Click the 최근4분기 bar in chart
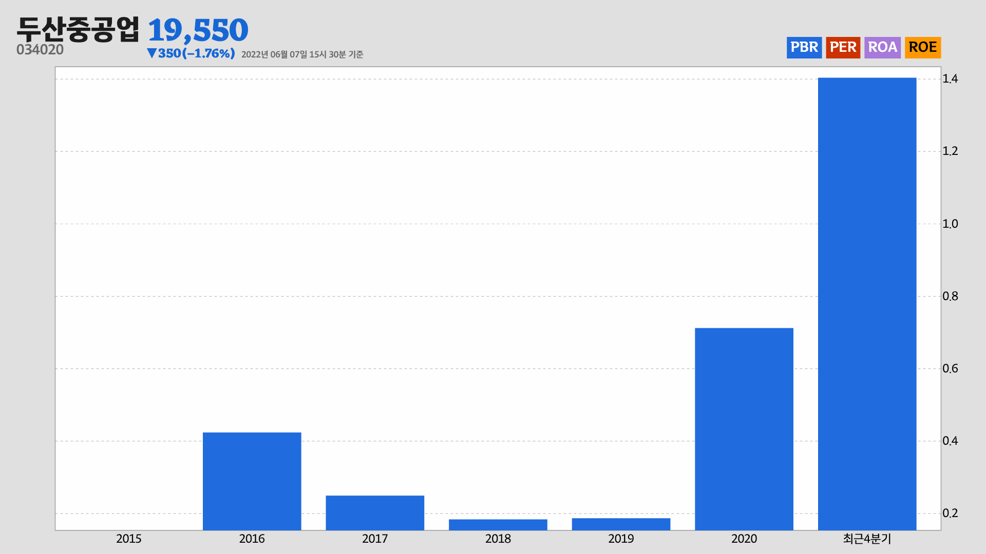The image size is (986, 554). tap(867, 304)
